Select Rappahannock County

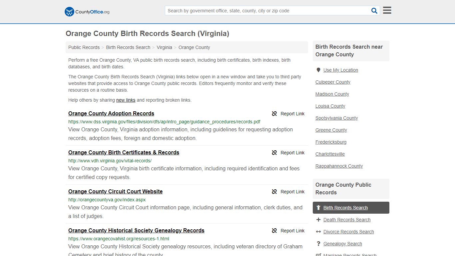pyautogui.click(x=339, y=166)
